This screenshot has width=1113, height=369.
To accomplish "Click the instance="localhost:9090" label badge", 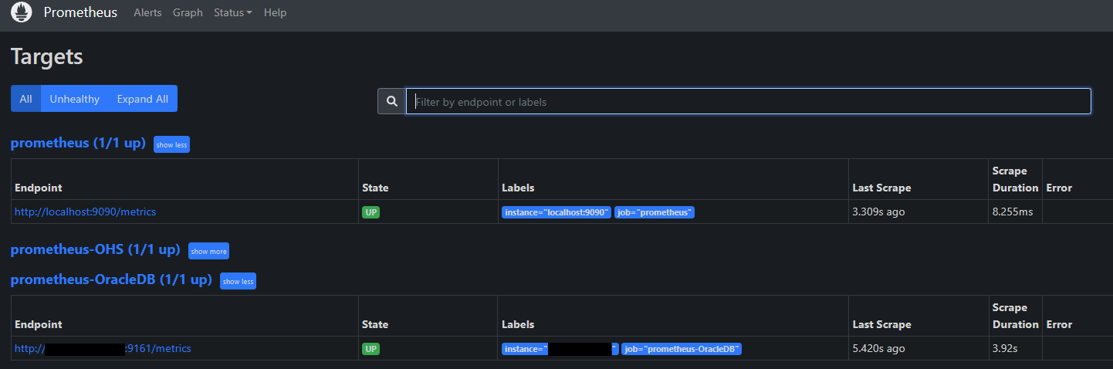I will pyautogui.click(x=556, y=212).
